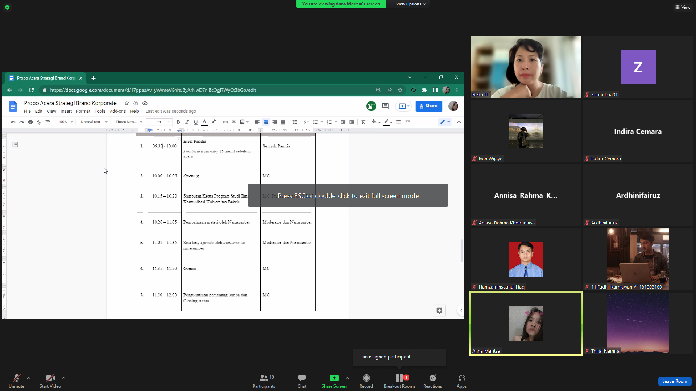Open the Normal text style dropdown
696x391 pixels.
coord(94,122)
